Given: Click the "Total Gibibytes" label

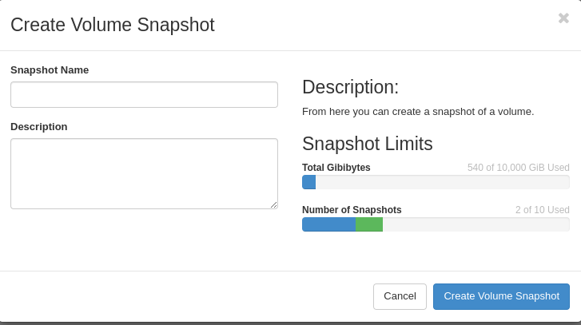Looking at the screenshot, I should click(336, 168).
